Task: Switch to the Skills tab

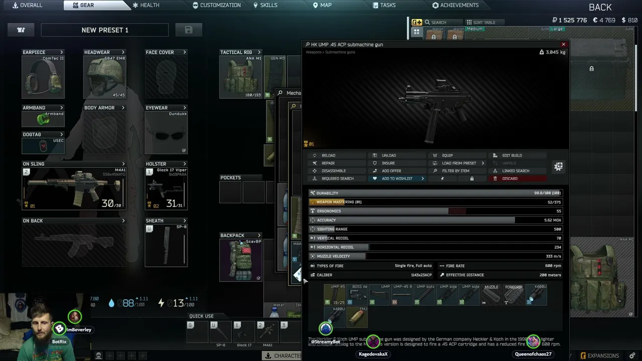Action: click(x=265, y=5)
